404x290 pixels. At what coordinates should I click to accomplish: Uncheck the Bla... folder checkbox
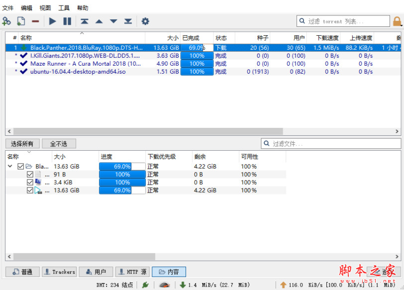[x=20, y=166]
